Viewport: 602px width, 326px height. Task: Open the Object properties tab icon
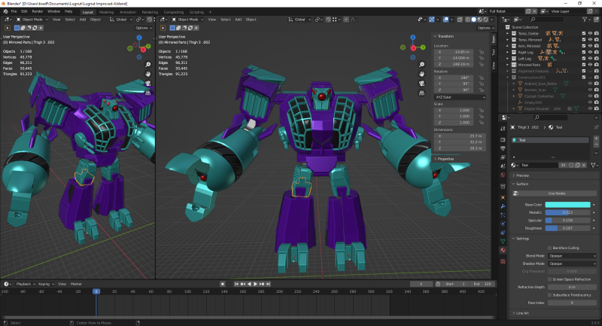[503, 197]
